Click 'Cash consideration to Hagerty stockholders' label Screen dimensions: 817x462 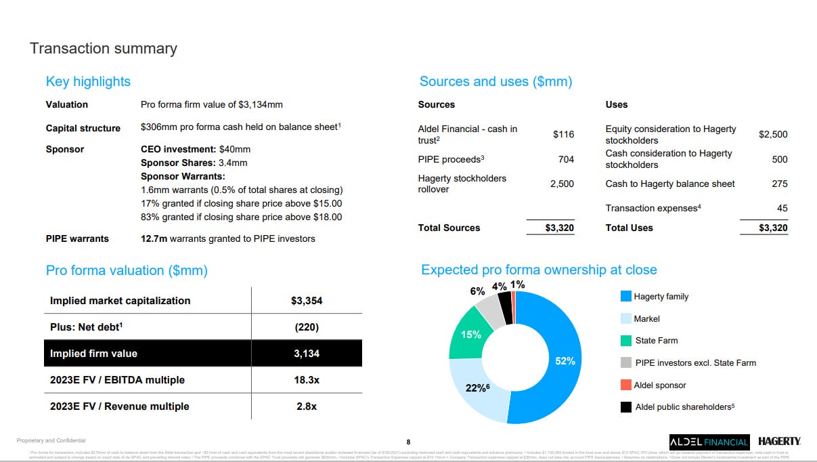point(669,159)
